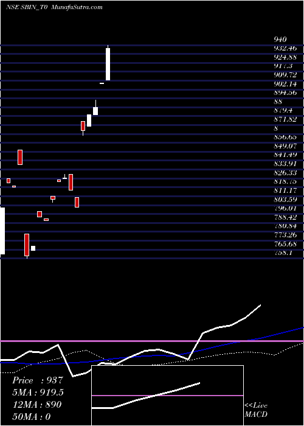Select the 796.01 price axis label
Viewport: 304px width, 426px height.
pyautogui.click(x=285, y=208)
